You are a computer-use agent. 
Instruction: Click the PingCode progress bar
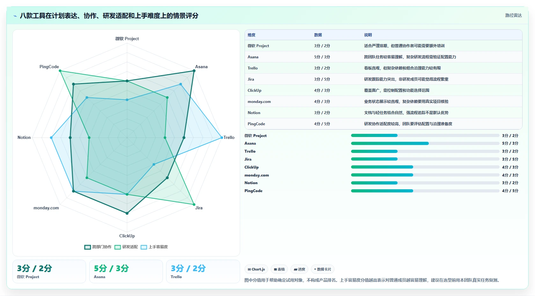(425, 191)
